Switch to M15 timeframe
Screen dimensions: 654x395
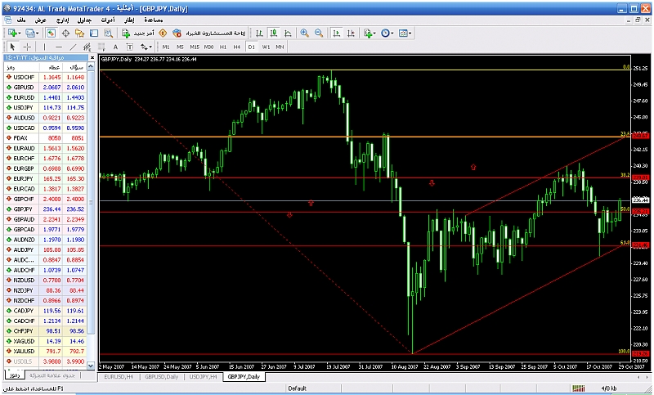pyautogui.click(x=195, y=47)
